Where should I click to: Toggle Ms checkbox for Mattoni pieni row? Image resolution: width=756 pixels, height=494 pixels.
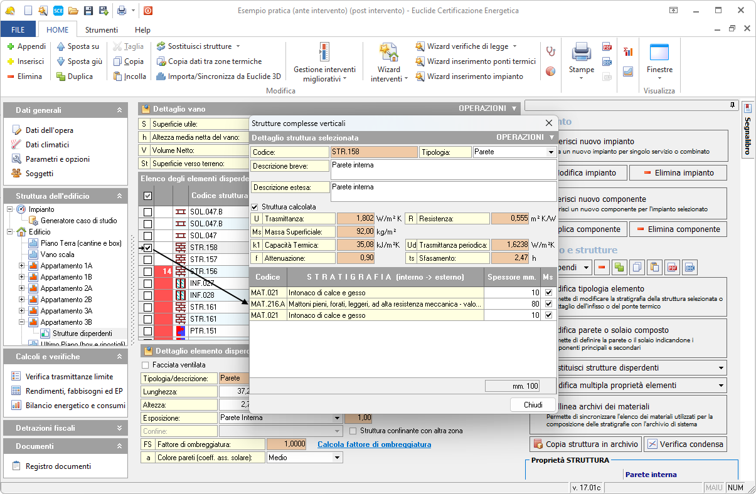click(548, 304)
